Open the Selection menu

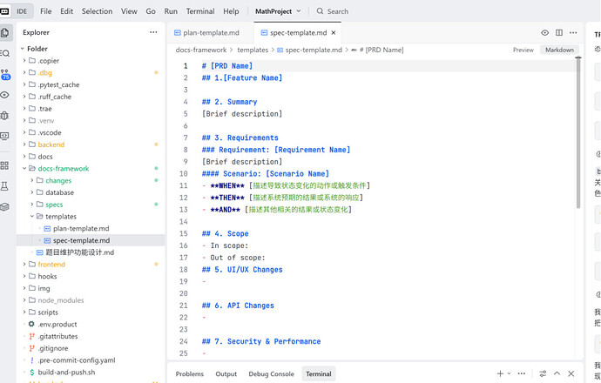coord(97,11)
